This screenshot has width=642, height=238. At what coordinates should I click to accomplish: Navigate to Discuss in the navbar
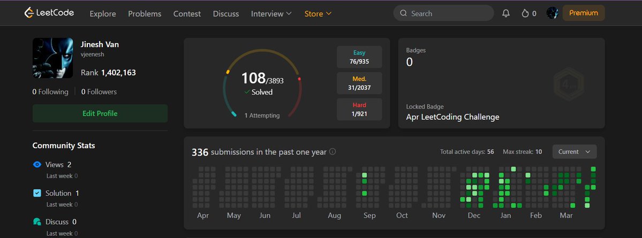226,13
